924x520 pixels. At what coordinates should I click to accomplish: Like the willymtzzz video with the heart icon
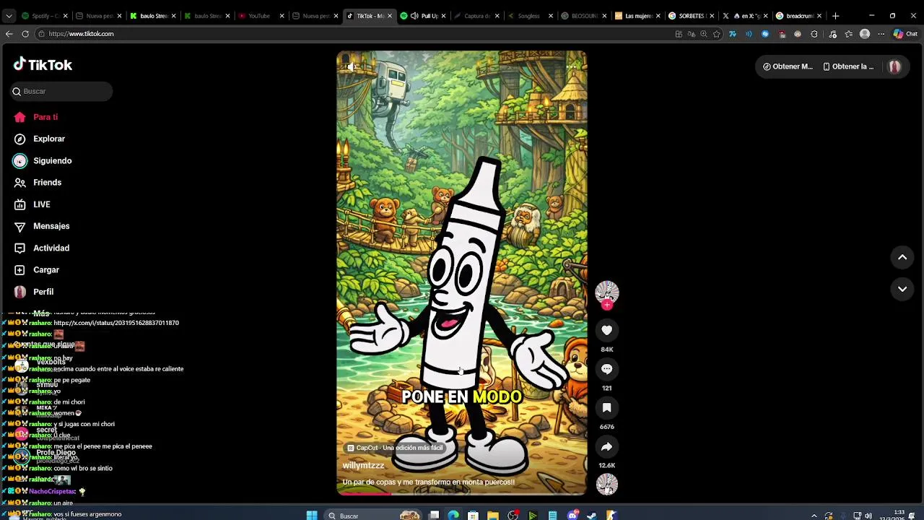click(x=606, y=330)
